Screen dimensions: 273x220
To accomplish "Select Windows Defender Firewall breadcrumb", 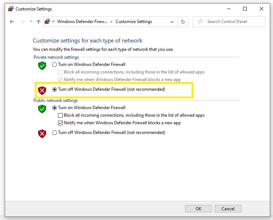I will point(82,22).
